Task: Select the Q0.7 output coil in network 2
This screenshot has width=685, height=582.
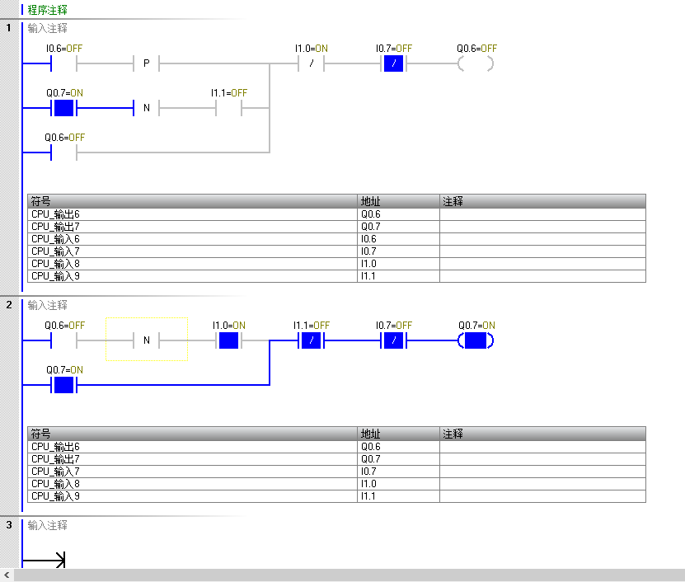Action: click(x=476, y=340)
